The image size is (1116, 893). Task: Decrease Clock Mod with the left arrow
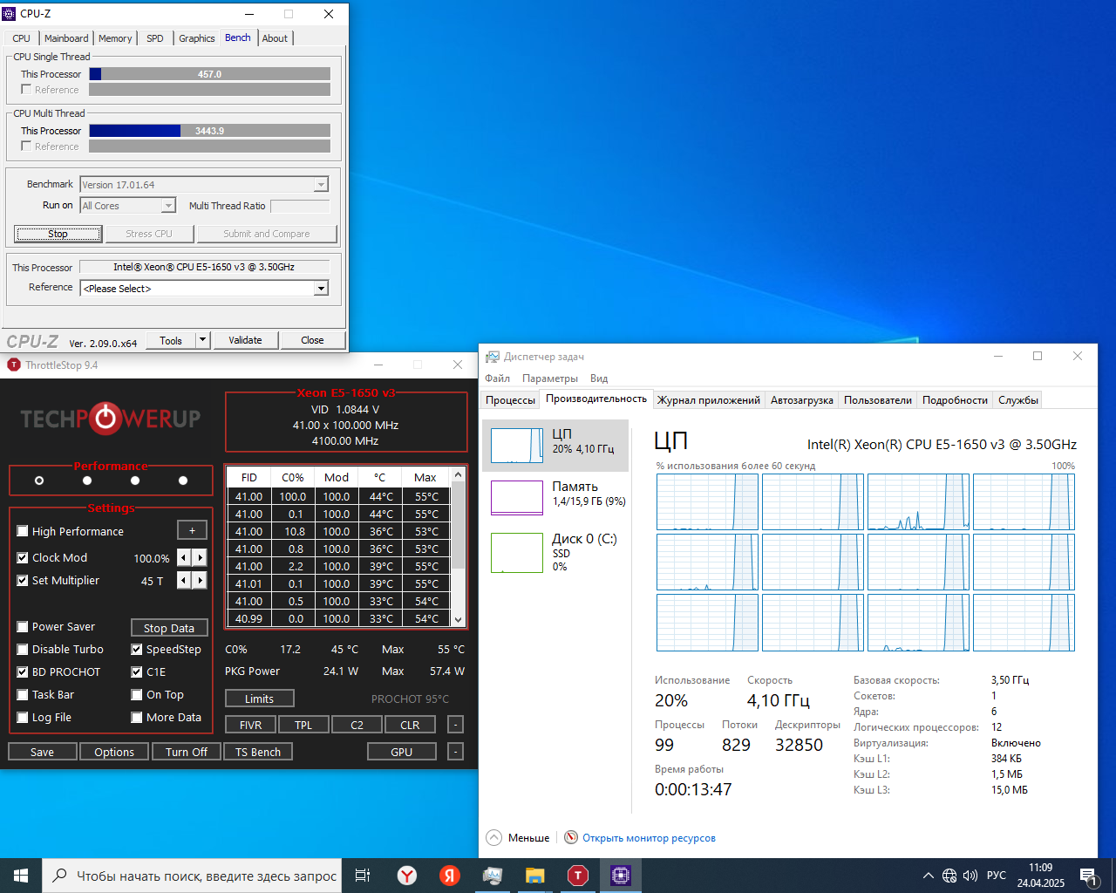pos(184,557)
